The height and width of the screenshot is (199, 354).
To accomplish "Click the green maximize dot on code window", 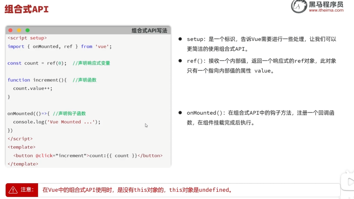I will coord(27,30).
